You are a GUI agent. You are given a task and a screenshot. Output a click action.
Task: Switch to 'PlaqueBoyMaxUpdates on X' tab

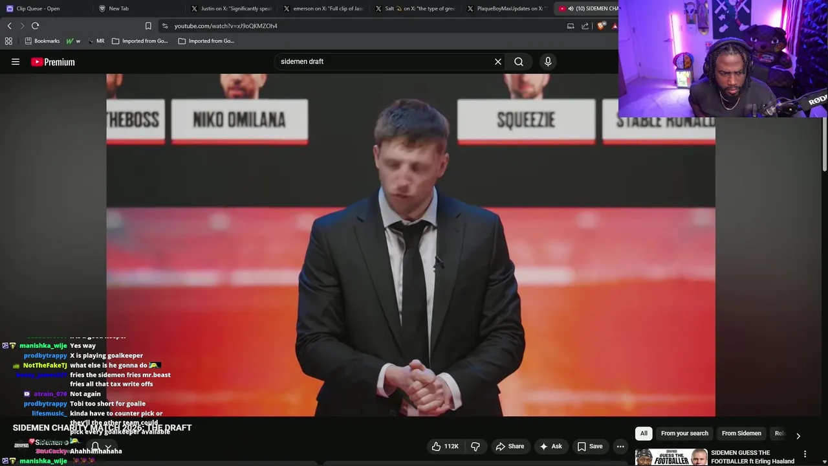[x=507, y=8]
